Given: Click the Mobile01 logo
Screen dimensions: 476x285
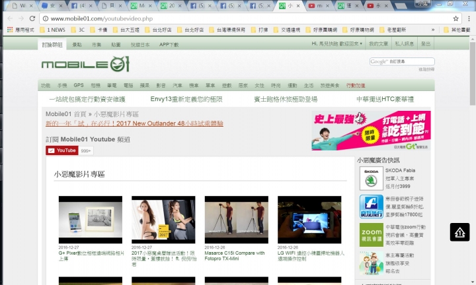Looking at the screenshot, I should (85, 64).
